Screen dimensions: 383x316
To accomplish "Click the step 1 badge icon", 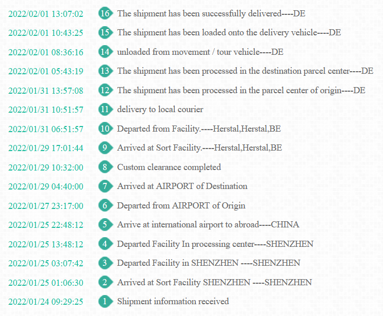I will [106, 301].
